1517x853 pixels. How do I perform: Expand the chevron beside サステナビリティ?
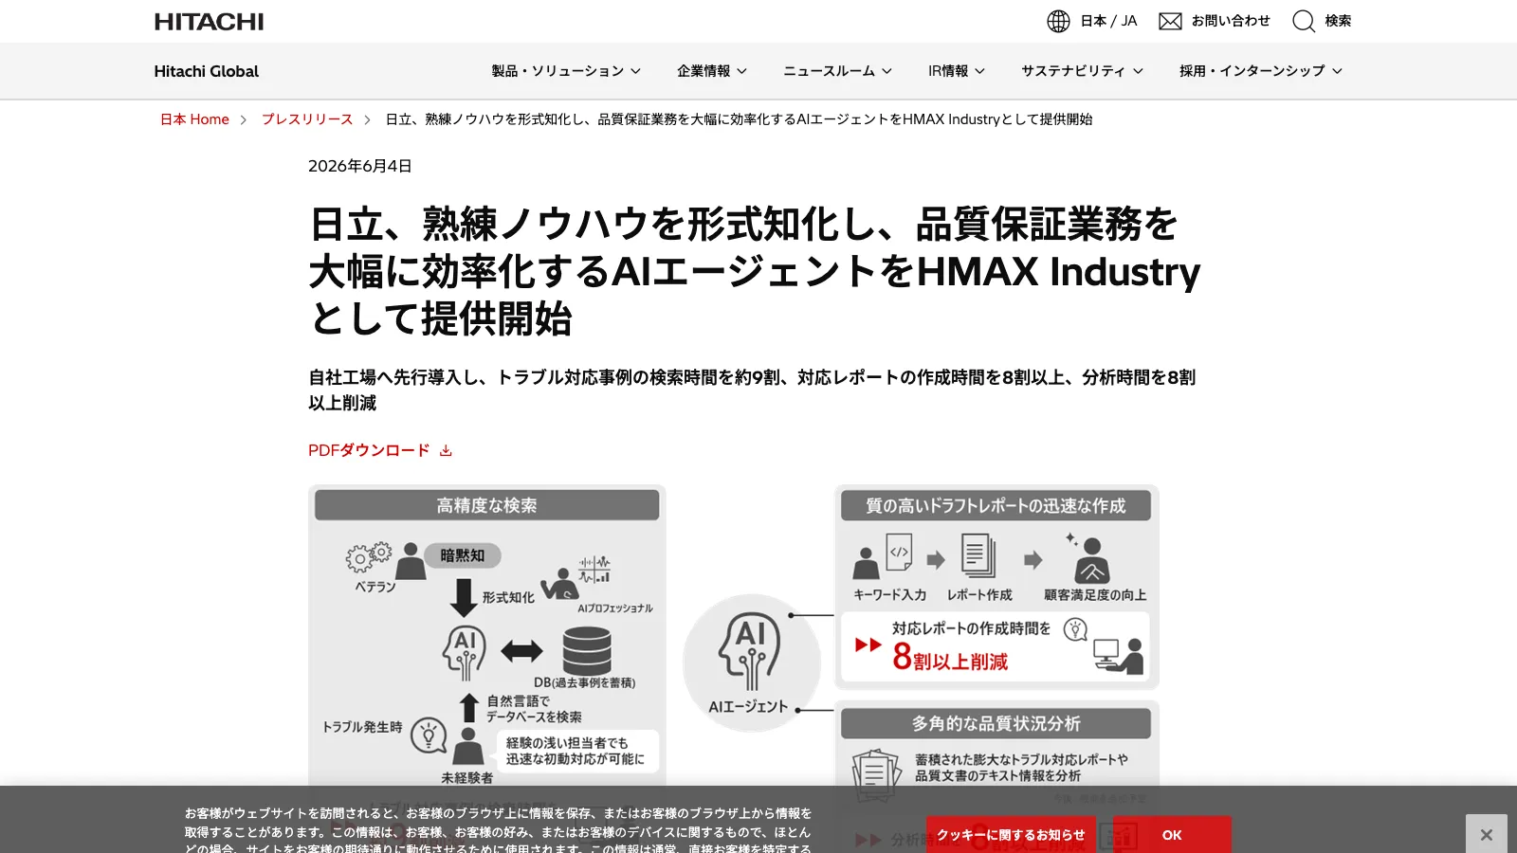(1139, 71)
